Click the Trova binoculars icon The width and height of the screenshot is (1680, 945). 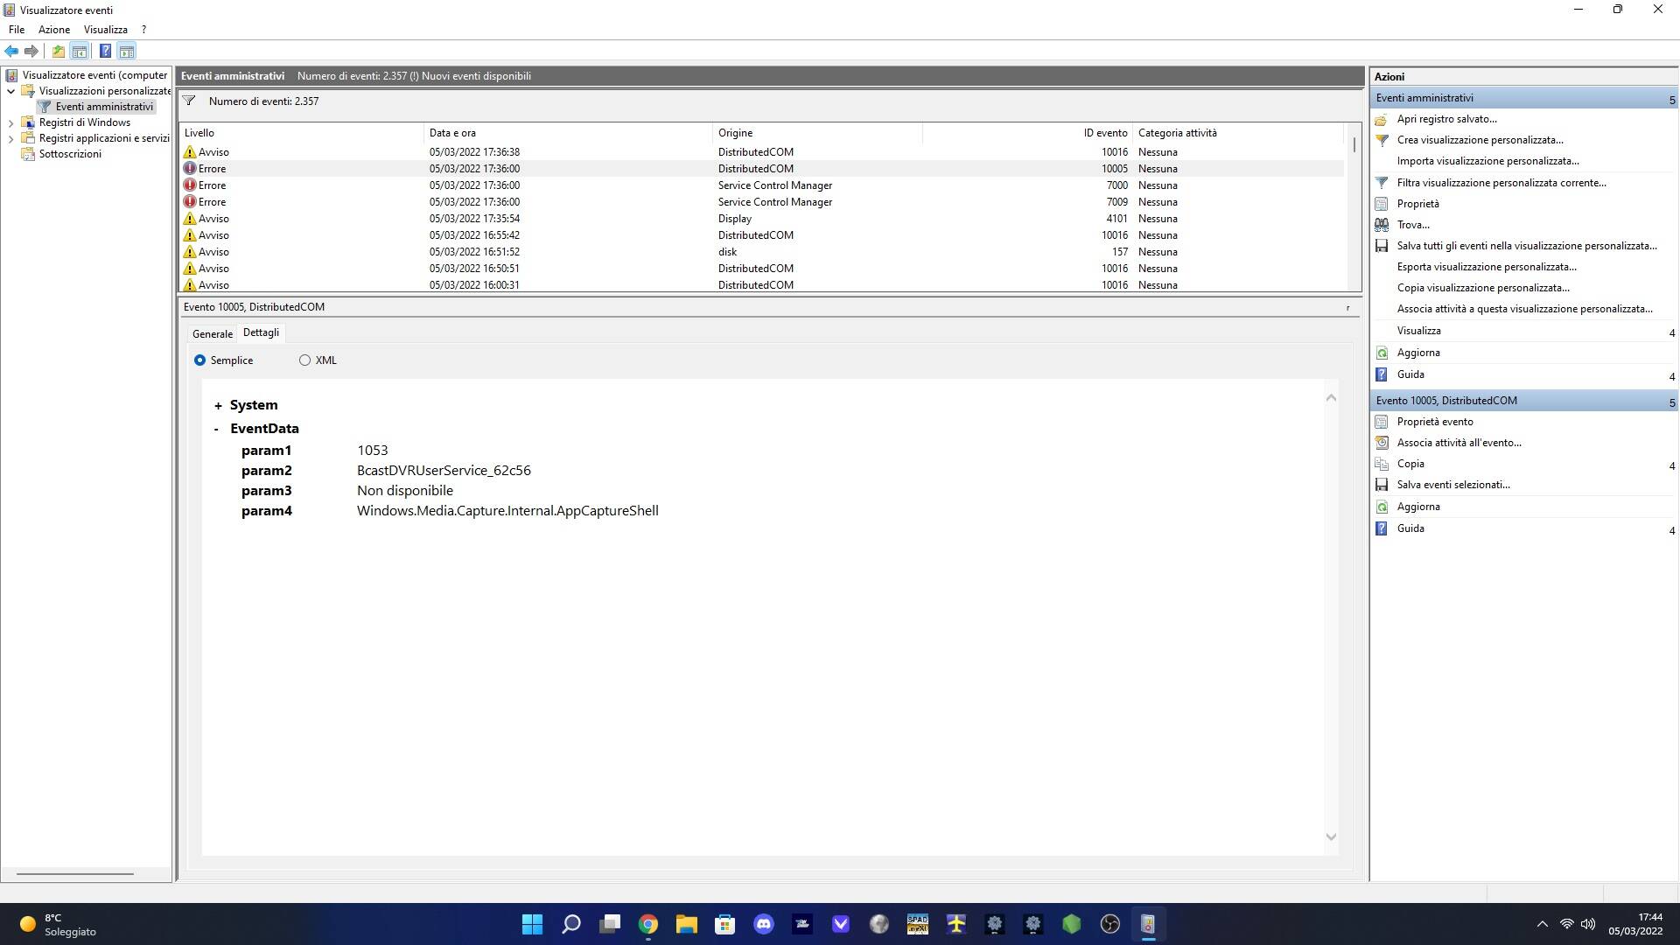click(x=1382, y=225)
